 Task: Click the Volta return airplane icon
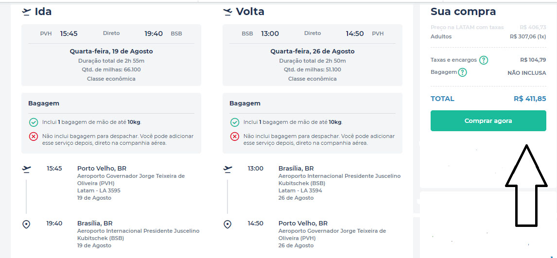click(x=227, y=12)
